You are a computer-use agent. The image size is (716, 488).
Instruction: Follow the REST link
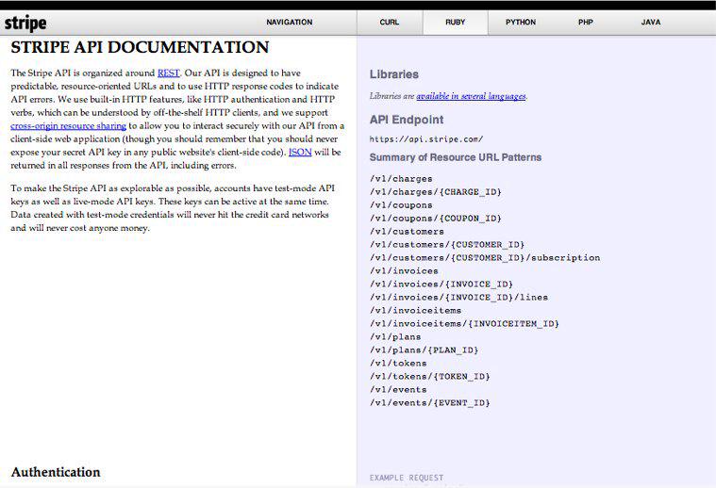(169, 73)
